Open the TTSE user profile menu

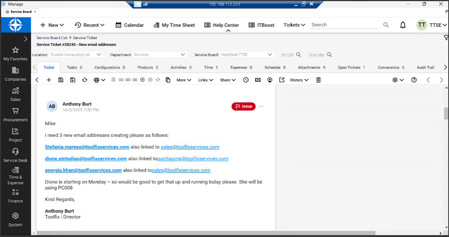431,25
